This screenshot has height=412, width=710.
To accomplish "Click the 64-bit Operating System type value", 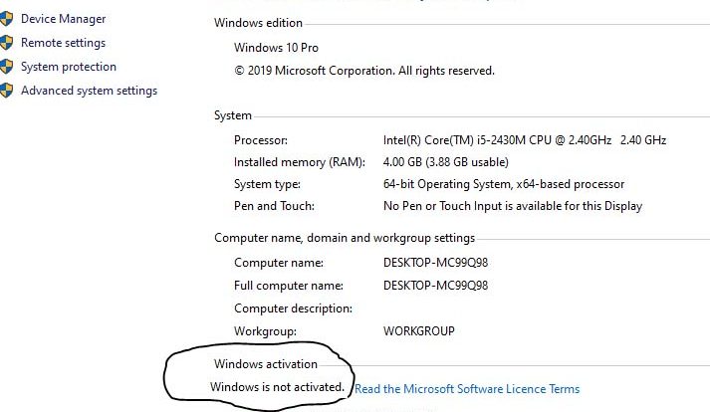I will pos(504,184).
